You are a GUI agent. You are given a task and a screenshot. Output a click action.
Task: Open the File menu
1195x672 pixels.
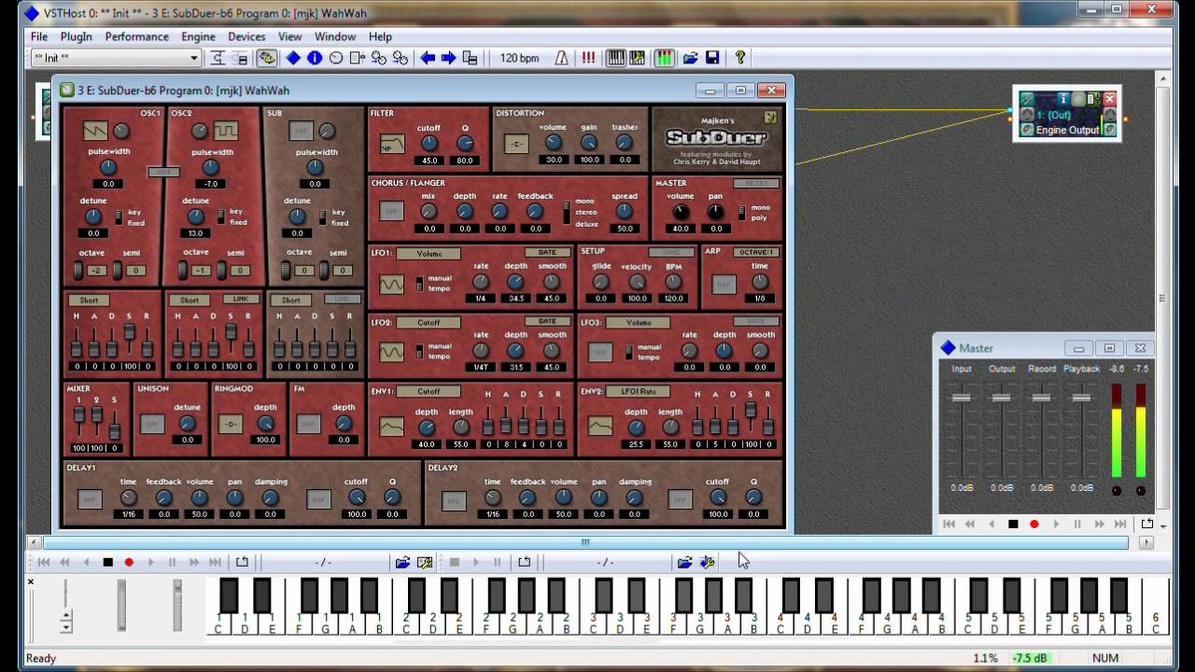pyautogui.click(x=39, y=36)
